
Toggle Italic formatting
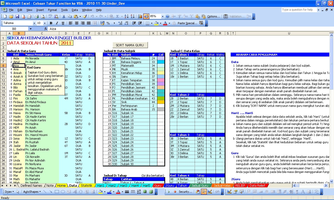point(57,23)
